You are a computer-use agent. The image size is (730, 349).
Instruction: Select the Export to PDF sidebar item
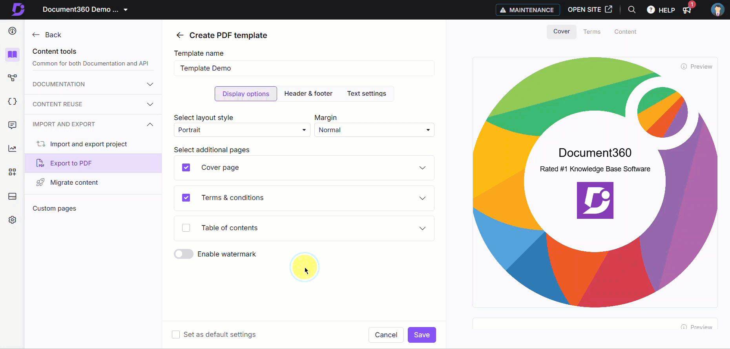point(93,163)
